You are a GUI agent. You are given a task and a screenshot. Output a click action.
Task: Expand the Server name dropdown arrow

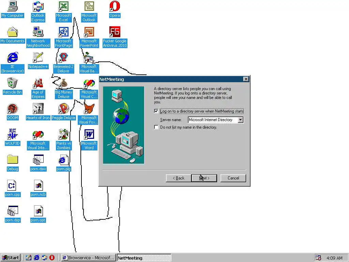240,120
